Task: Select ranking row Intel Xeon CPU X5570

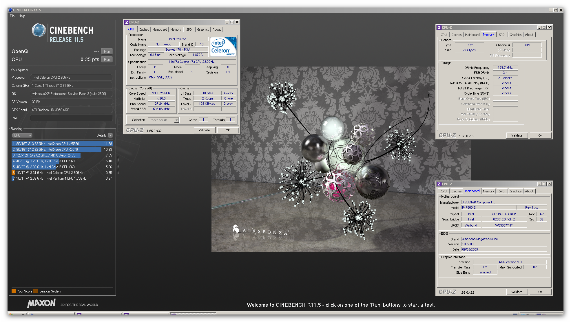Action: pyautogui.click(x=62, y=150)
